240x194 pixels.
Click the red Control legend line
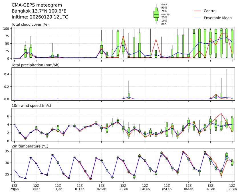[197, 11]
